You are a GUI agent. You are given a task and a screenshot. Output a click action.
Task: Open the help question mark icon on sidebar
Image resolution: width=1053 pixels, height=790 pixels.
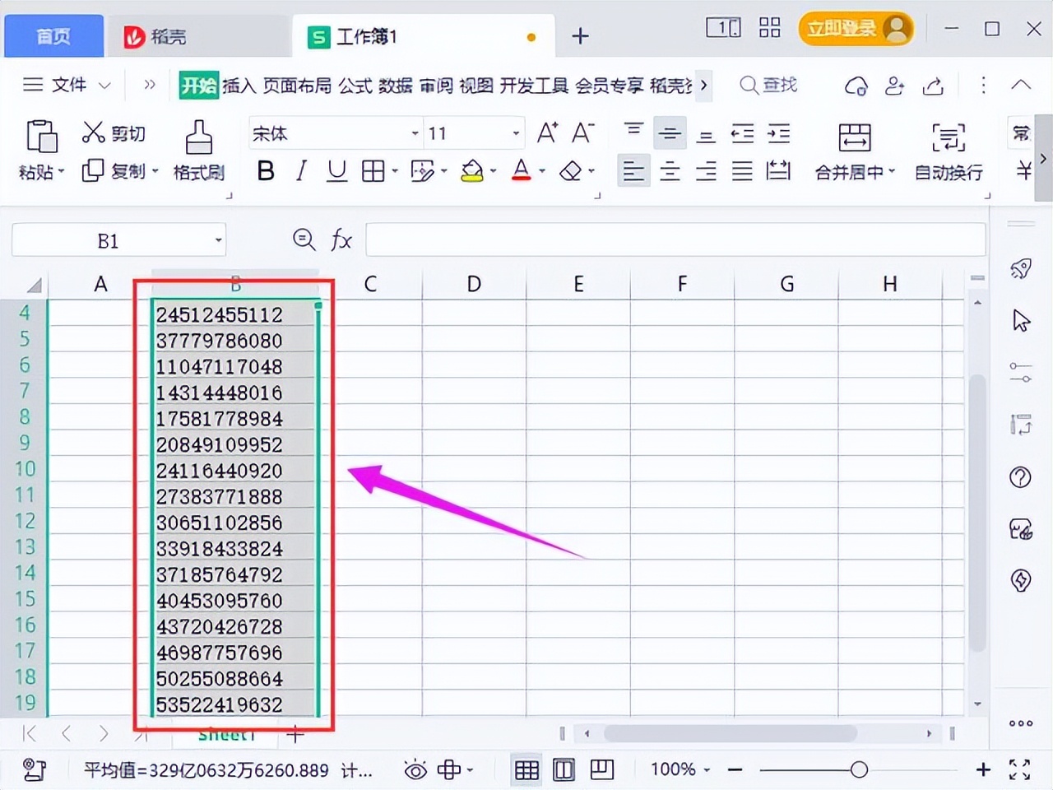1020,477
